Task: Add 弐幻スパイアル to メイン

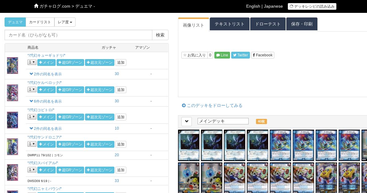Action: click(x=46, y=170)
